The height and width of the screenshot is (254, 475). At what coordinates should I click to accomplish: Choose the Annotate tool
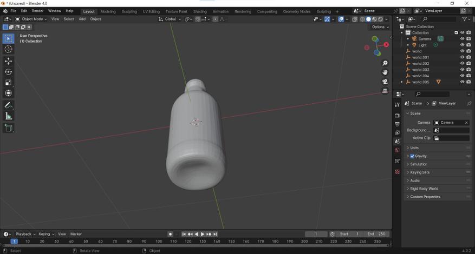pos(8,105)
